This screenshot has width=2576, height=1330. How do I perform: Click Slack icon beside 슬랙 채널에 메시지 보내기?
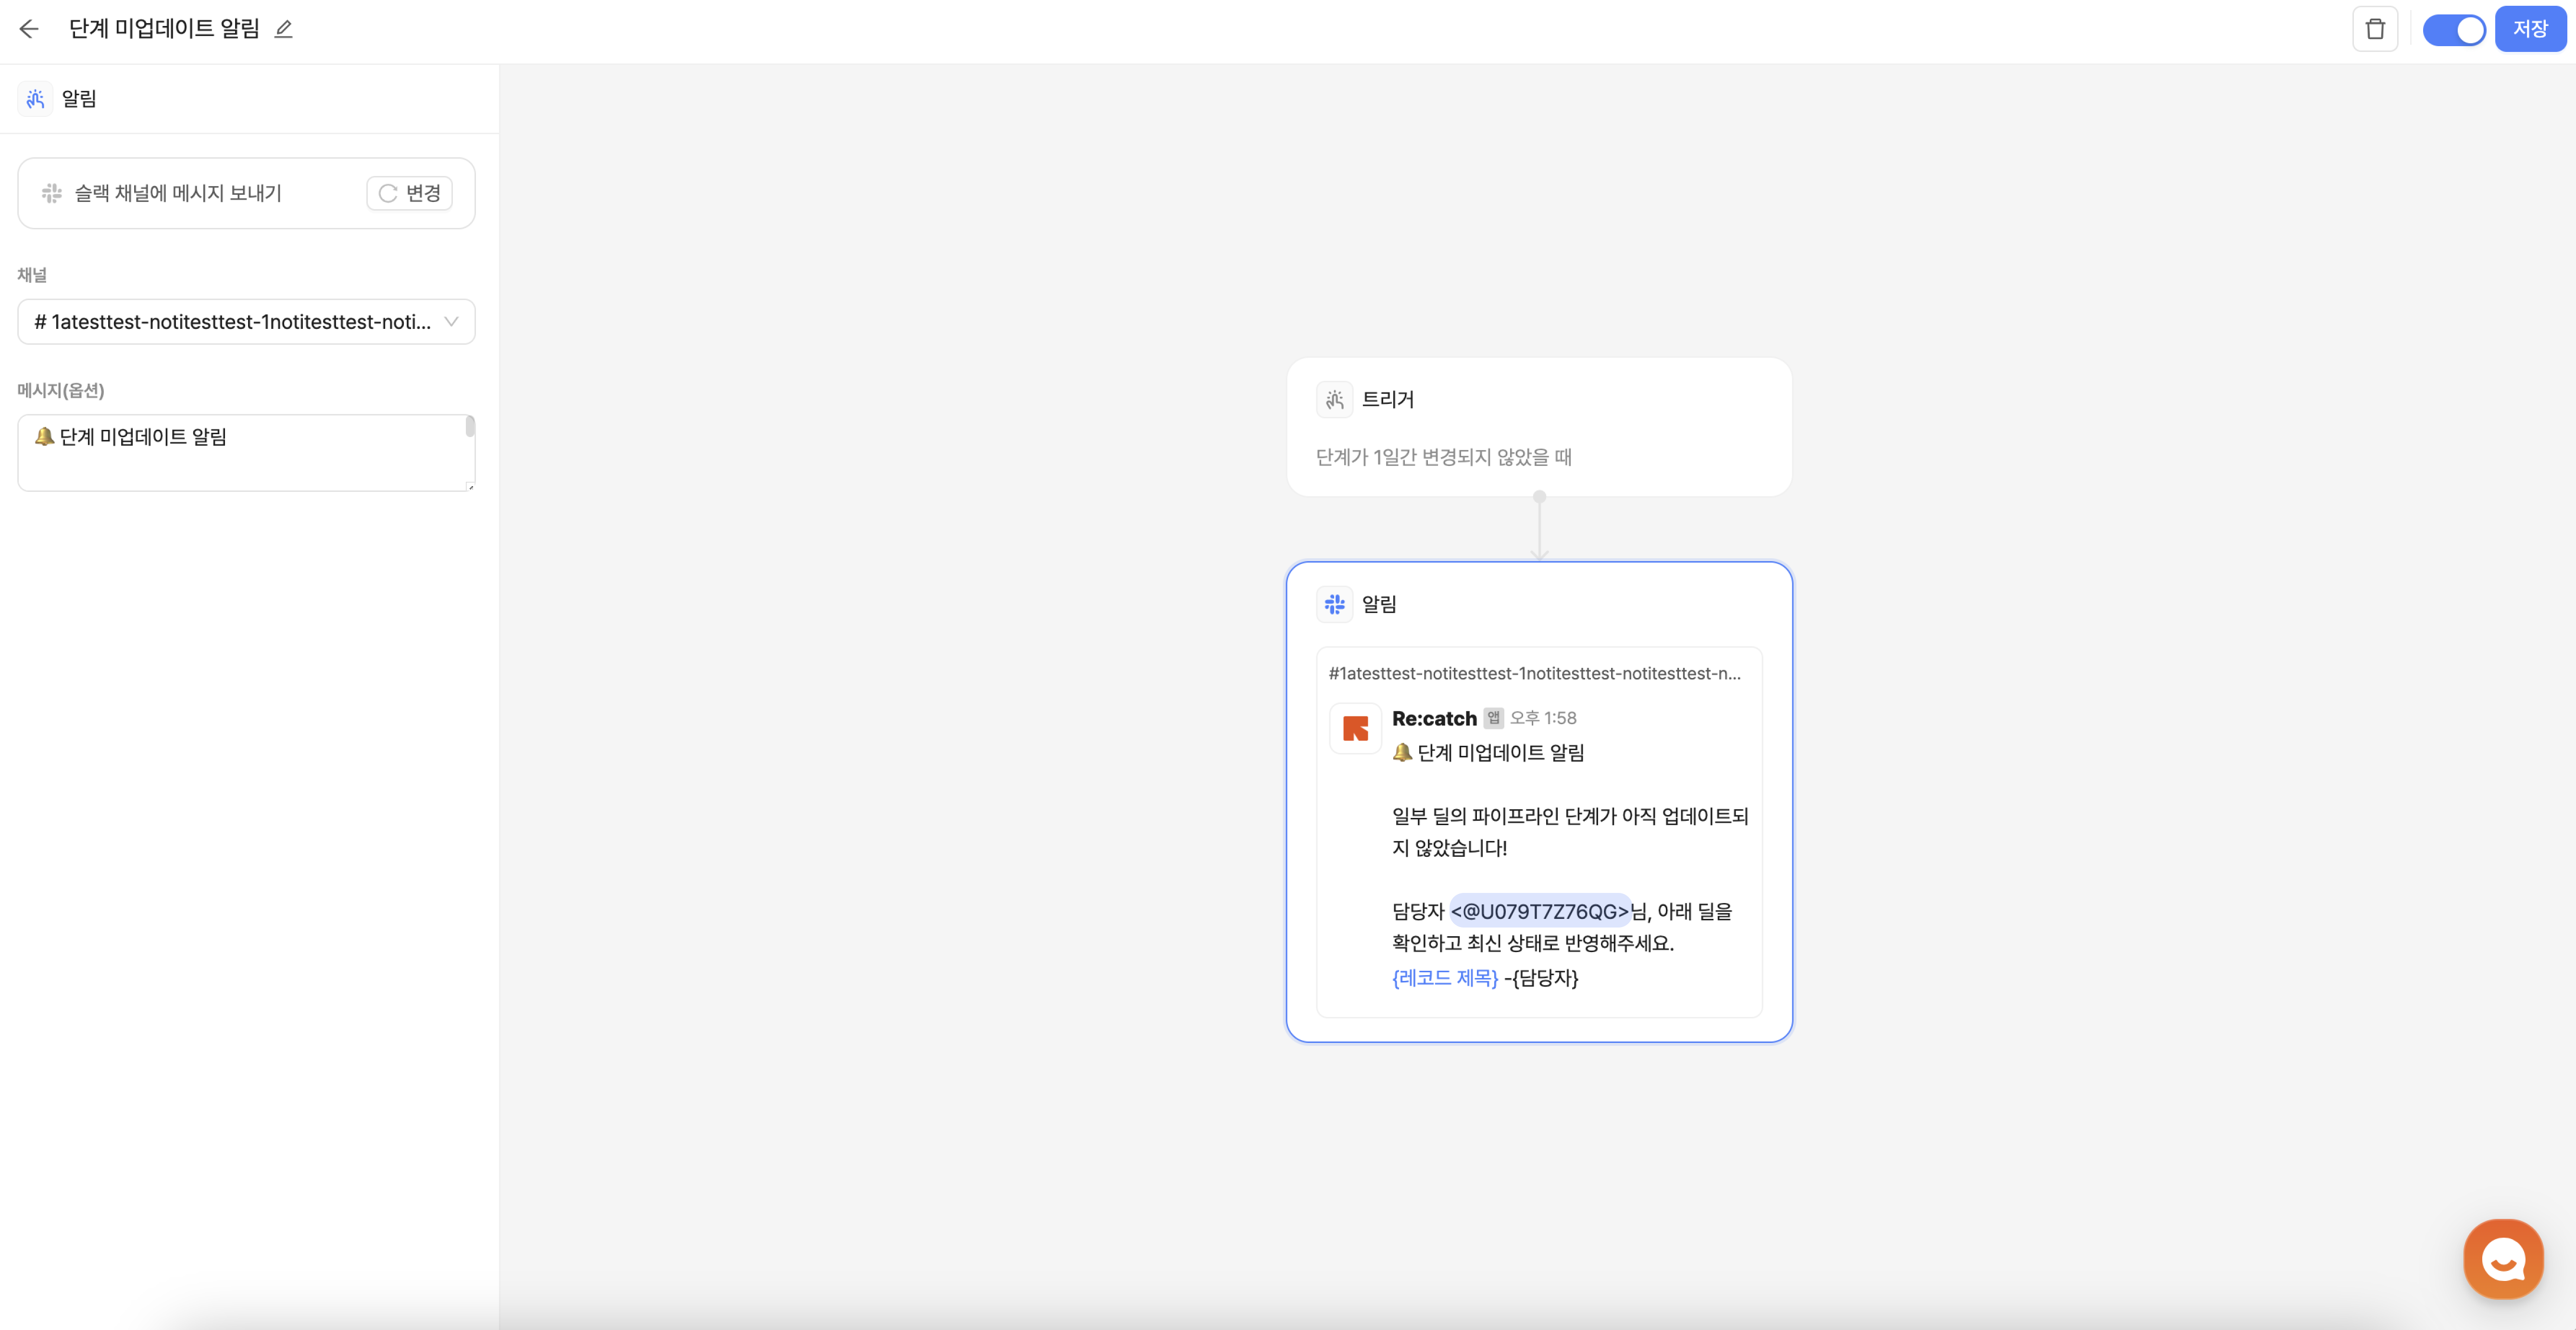52,193
